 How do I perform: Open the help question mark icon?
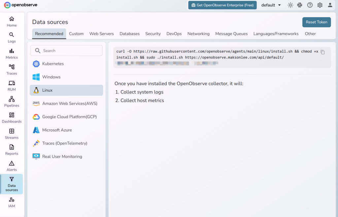(x=310, y=5)
